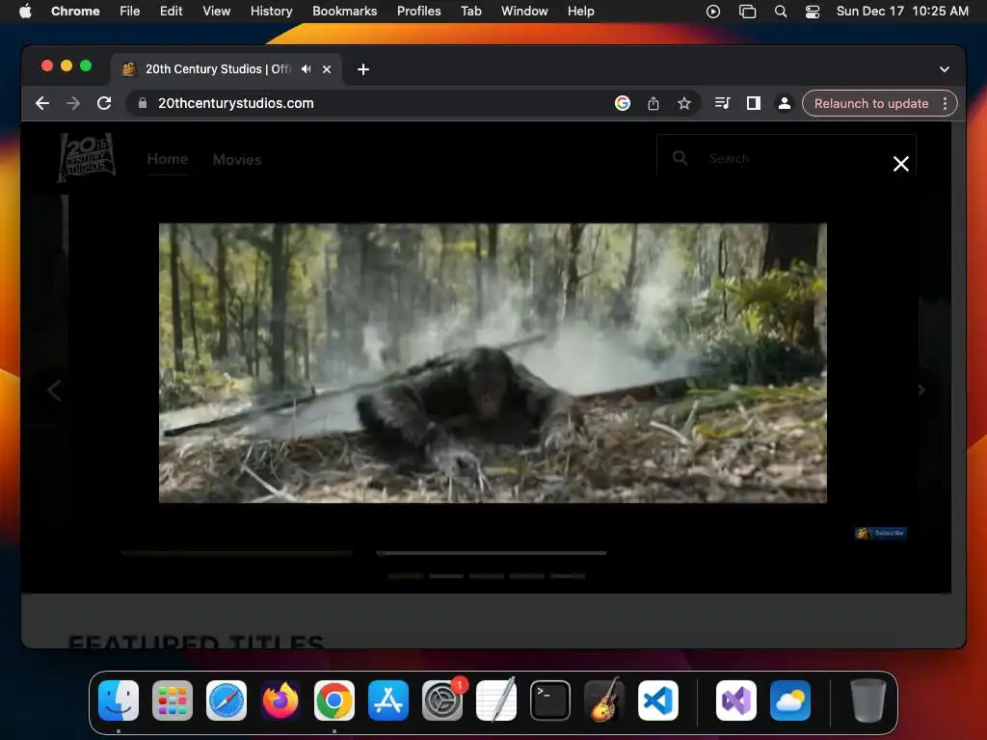Open the App Store from the Dock

[x=388, y=700]
